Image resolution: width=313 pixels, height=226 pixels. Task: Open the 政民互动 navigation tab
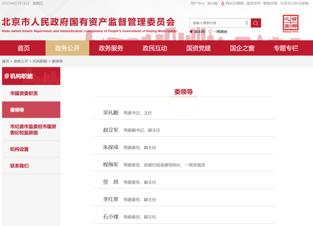[x=155, y=48]
